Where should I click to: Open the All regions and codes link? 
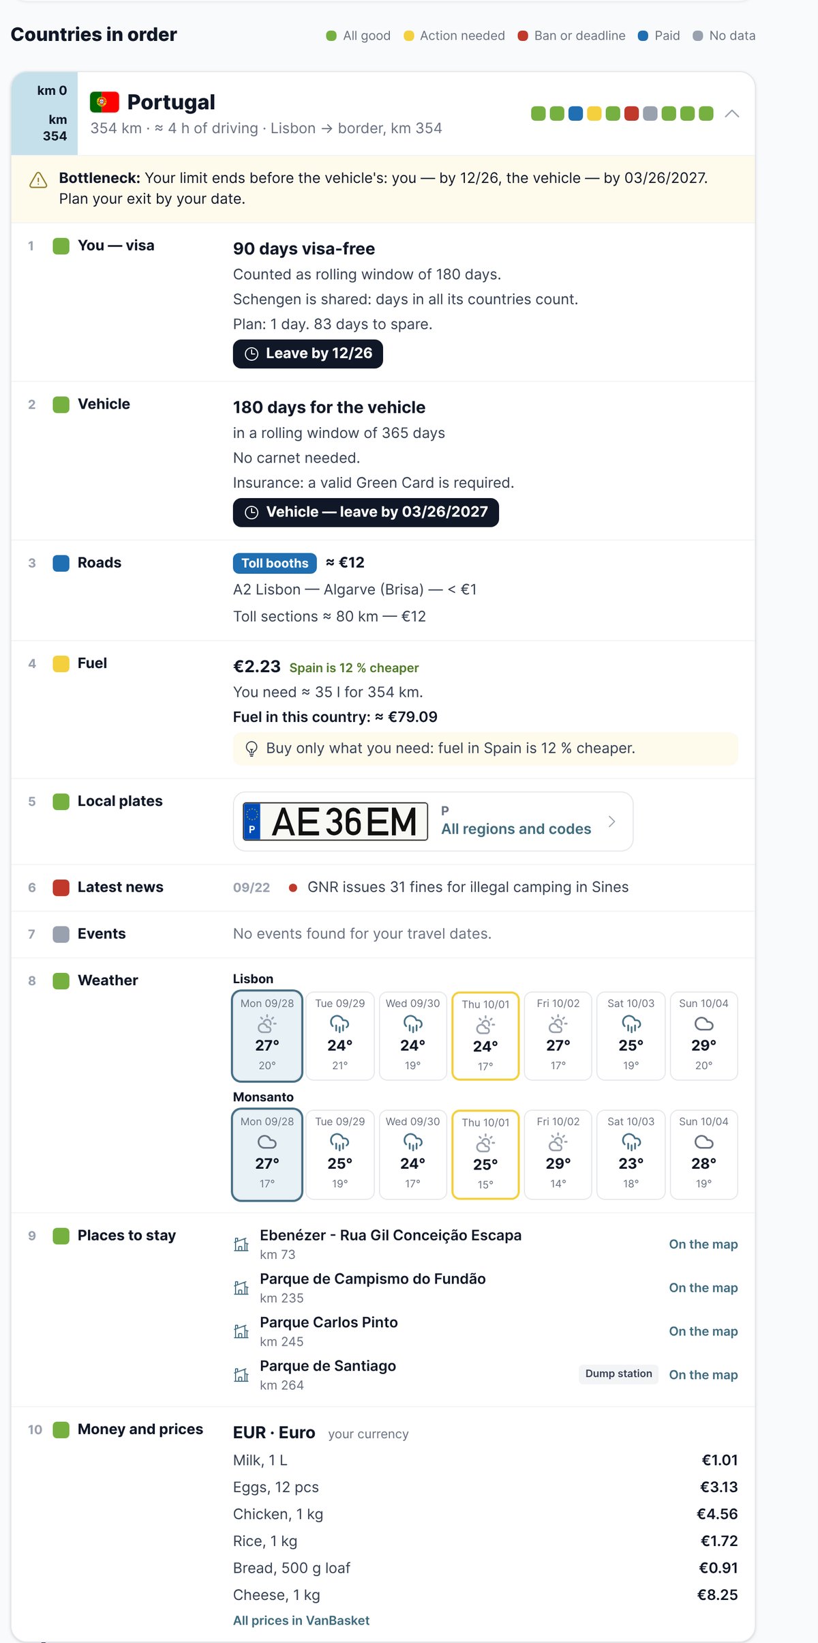516,829
